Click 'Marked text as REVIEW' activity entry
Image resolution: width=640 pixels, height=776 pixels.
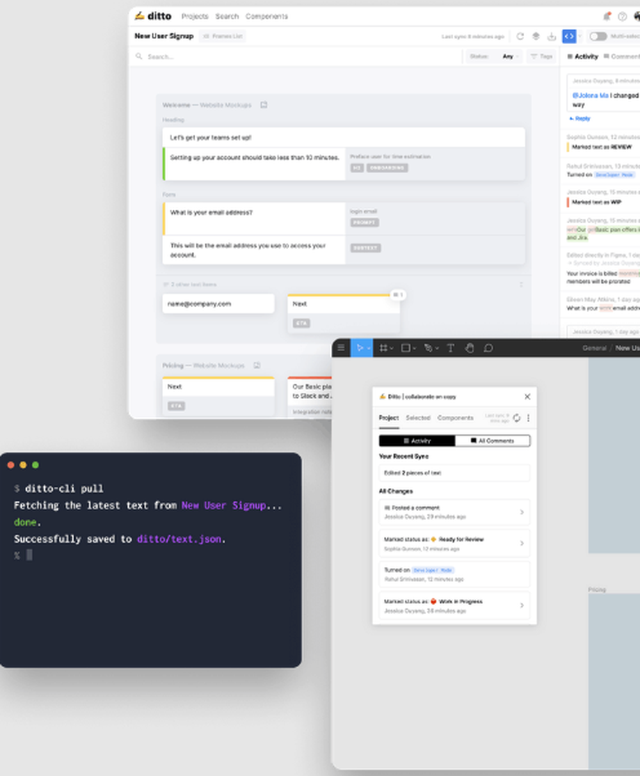pos(602,146)
